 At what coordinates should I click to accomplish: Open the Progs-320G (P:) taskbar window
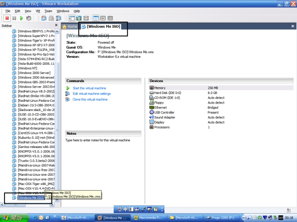pos(221,218)
